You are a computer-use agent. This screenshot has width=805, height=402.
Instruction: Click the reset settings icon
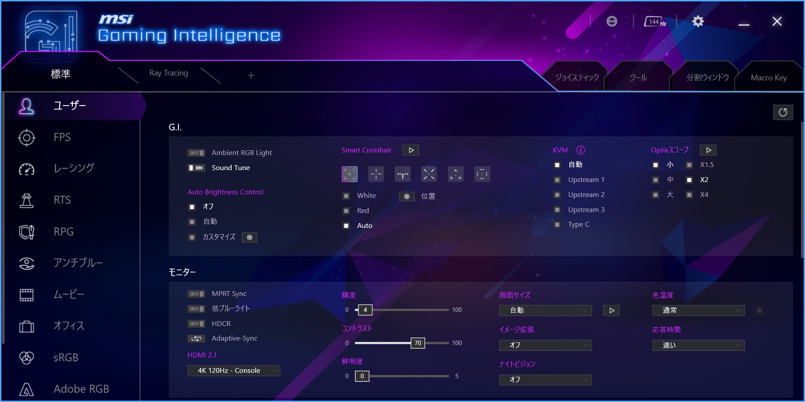782,112
